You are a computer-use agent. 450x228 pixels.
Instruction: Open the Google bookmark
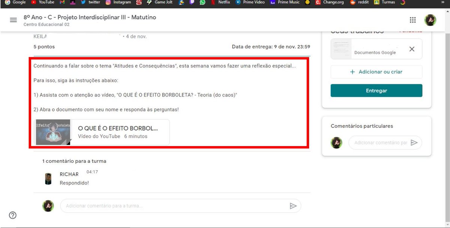click(x=15, y=2)
